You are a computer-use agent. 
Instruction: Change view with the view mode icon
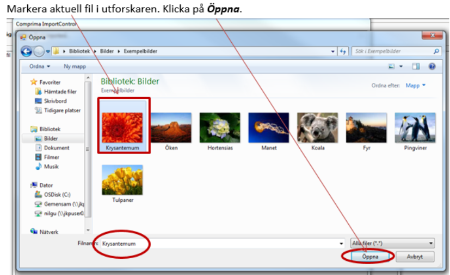pyautogui.click(x=392, y=66)
